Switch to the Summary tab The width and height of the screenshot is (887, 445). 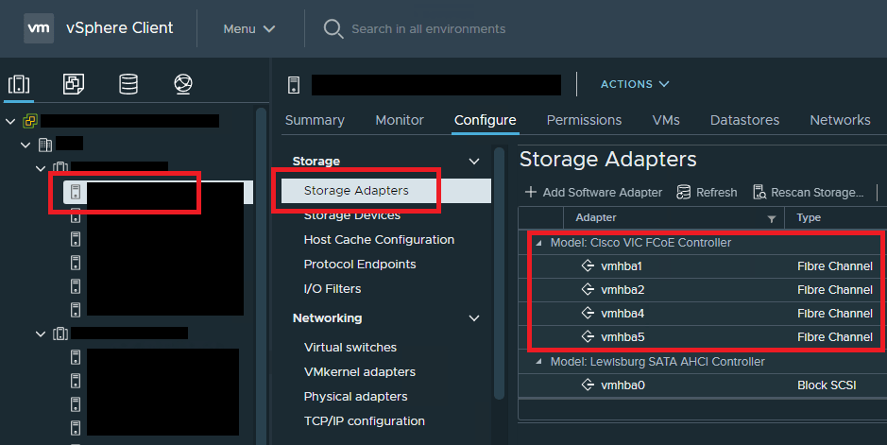coord(315,120)
